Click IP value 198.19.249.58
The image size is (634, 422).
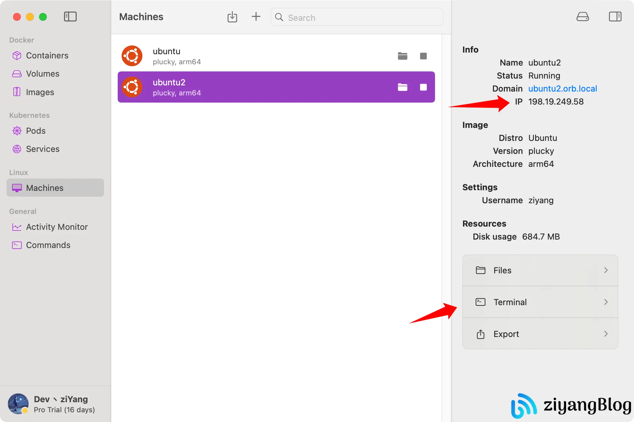tap(556, 102)
